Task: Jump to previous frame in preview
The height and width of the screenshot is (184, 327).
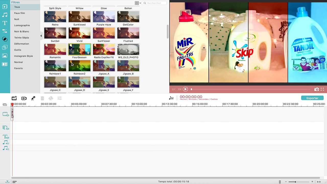Action: (174, 89)
